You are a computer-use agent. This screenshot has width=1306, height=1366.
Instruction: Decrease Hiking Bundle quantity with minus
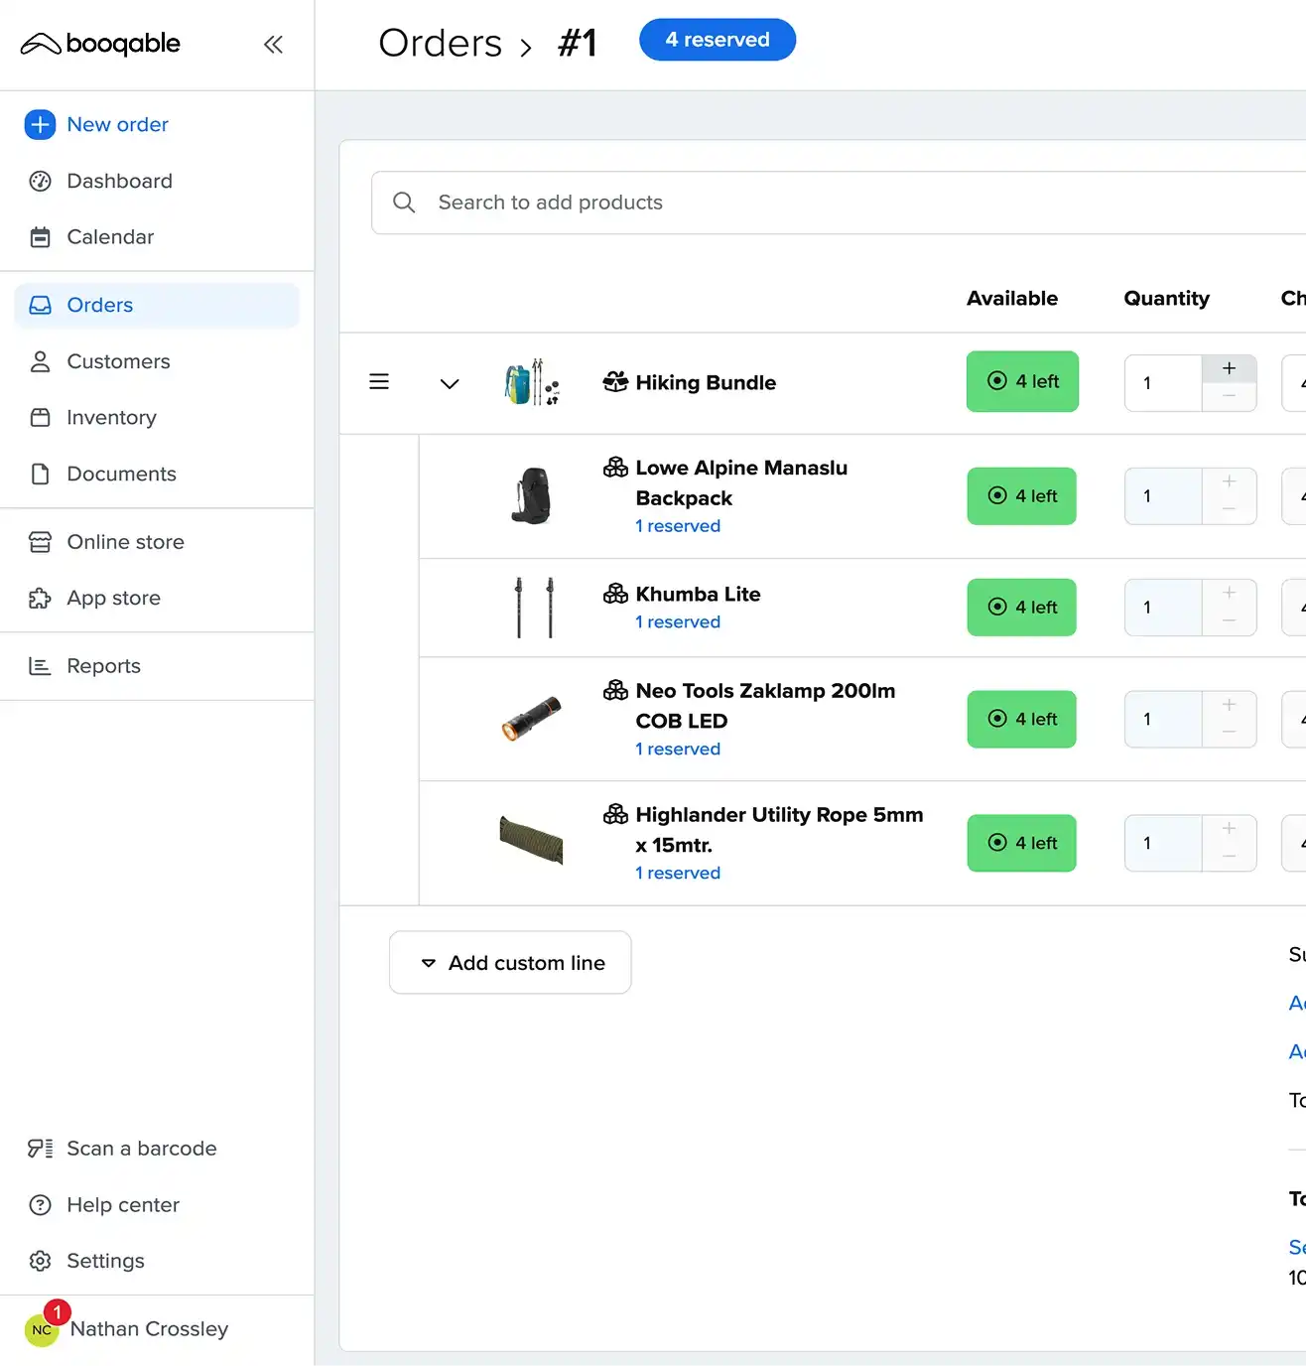point(1229,397)
